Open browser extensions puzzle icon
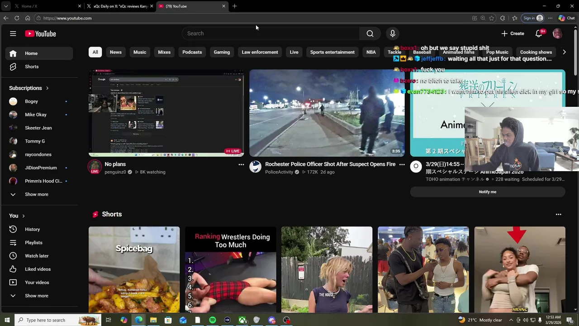This screenshot has height=326, width=579. [x=503, y=18]
